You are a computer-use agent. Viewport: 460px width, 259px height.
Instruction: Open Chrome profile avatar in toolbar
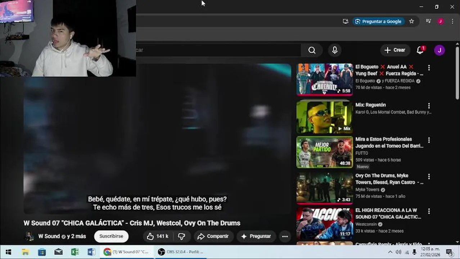[x=440, y=22]
